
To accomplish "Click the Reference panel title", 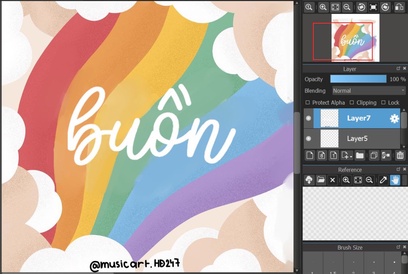I will pyautogui.click(x=350, y=170).
